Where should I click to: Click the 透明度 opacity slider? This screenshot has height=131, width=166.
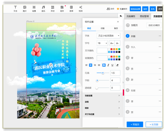pyautogui.click(x=102, y=88)
